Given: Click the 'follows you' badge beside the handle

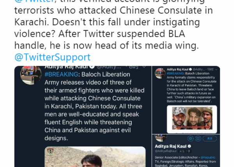Looking at the screenshot, I should coord(185,151).
